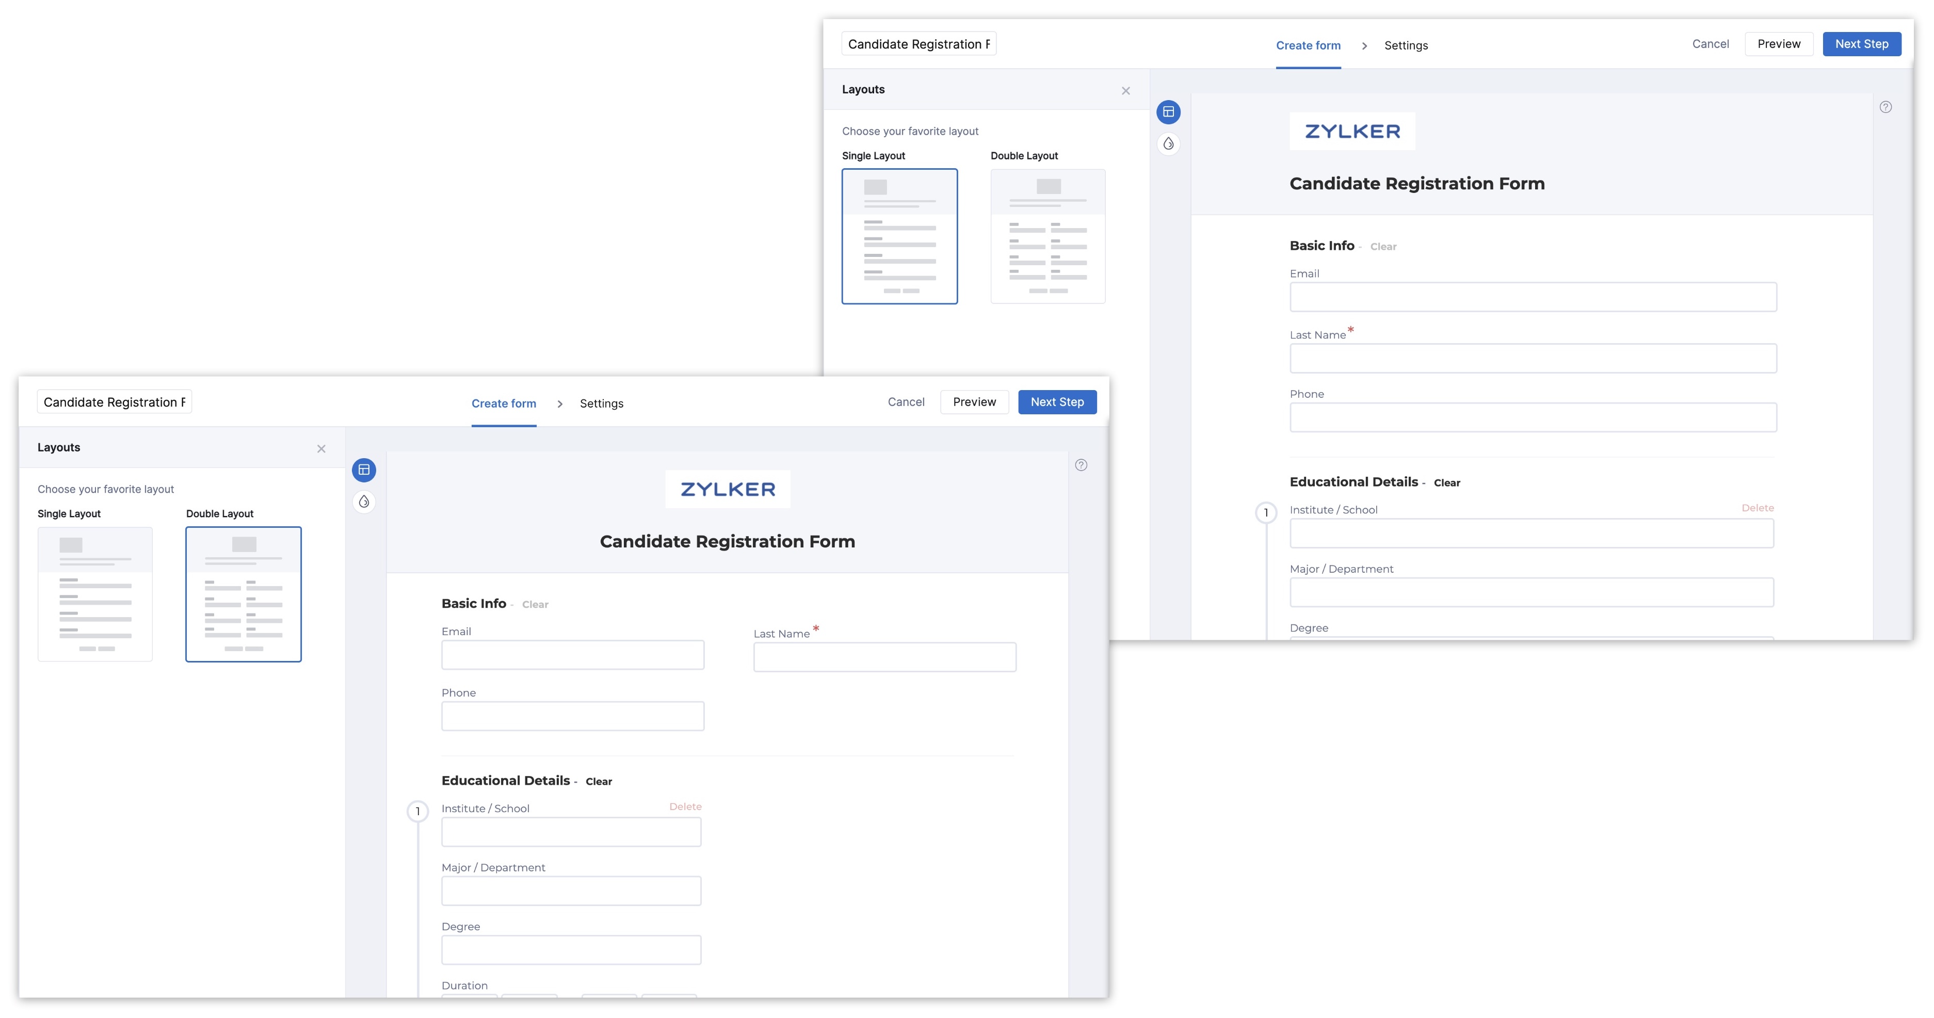
Task: Click the layouts icon in lower window sidebar
Action: [x=364, y=470]
